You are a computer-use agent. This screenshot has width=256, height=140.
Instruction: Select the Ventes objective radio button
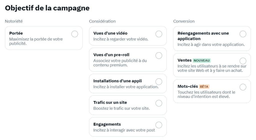tap(243, 61)
